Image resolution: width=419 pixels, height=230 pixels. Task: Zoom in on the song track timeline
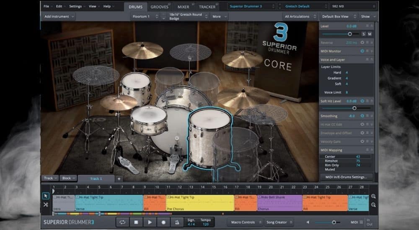pyautogui.click(x=373, y=197)
